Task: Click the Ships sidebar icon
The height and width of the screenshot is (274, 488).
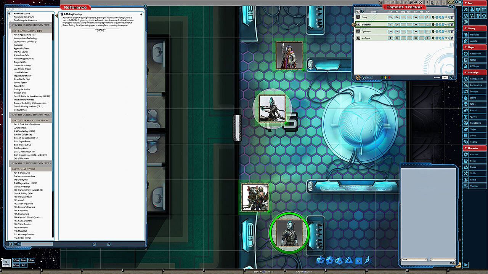Action: tap(466, 129)
